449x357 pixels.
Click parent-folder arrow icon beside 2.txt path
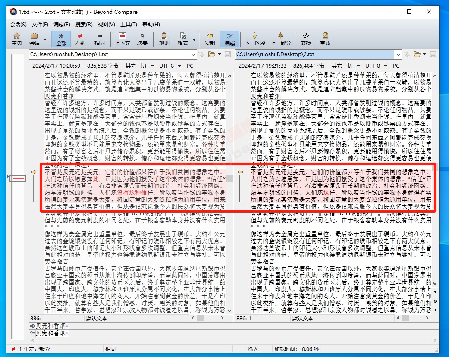point(407,54)
